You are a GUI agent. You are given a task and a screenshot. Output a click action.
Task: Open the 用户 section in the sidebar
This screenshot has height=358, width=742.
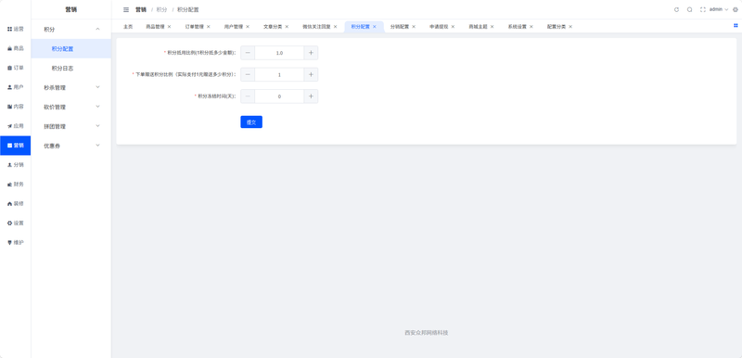tap(15, 87)
